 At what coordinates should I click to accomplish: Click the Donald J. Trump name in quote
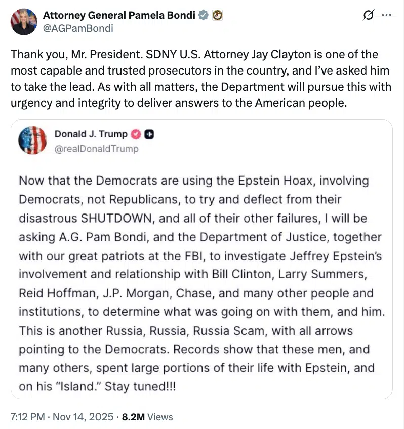[x=91, y=134]
